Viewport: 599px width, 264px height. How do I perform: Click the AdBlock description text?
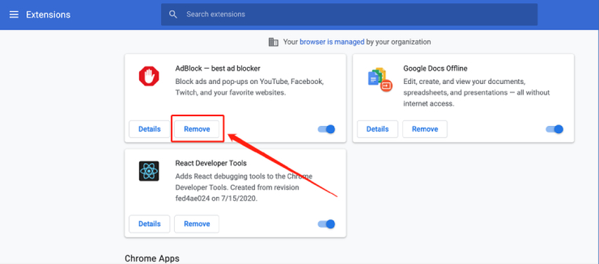(x=249, y=88)
